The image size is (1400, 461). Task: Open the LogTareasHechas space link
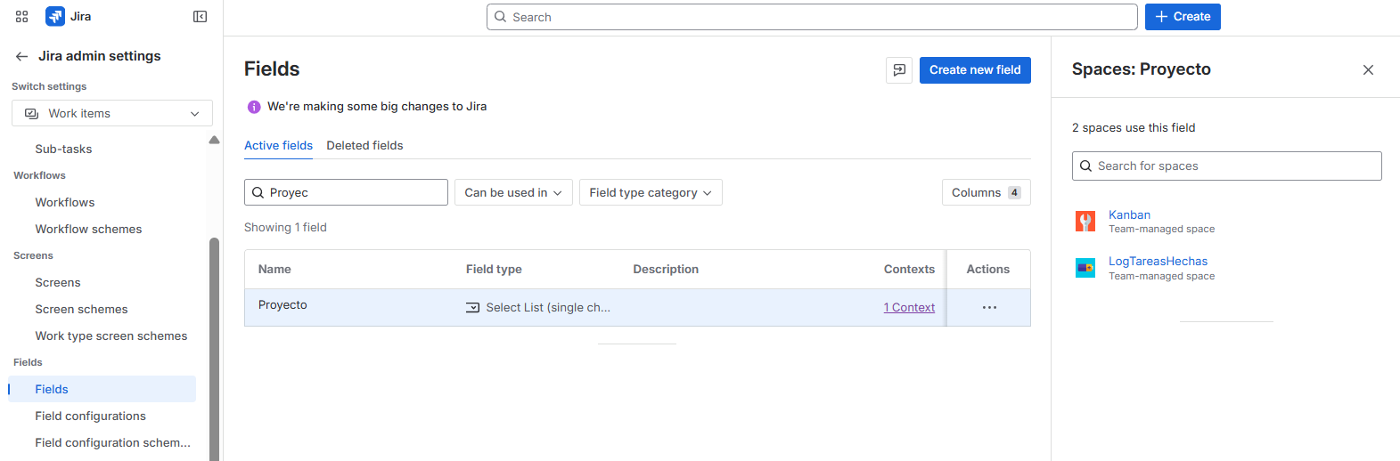pos(1158,261)
